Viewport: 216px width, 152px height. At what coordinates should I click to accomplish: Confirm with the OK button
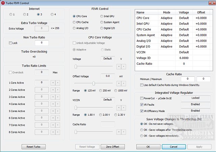(148, 147)
